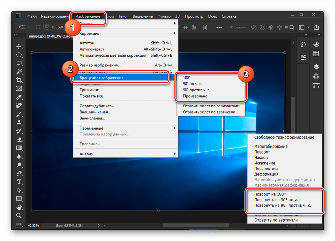Click the horizontal scrollbar thumb
Viewport: 335px width, 241px height.
[196, 225]
